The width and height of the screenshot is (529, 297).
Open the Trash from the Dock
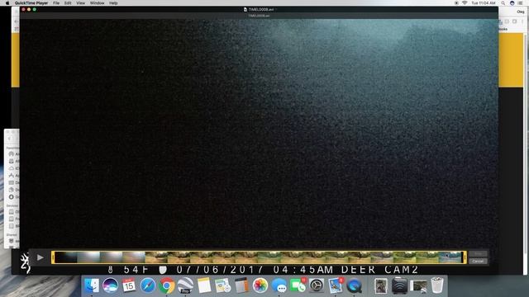(437, 285)
